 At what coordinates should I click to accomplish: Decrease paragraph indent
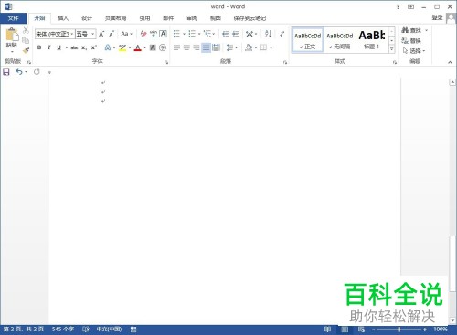tap(226, 34)
